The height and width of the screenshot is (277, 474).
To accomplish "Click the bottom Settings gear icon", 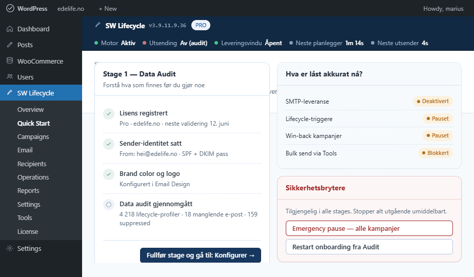I will pyautogui.click(x=10, y=248).
